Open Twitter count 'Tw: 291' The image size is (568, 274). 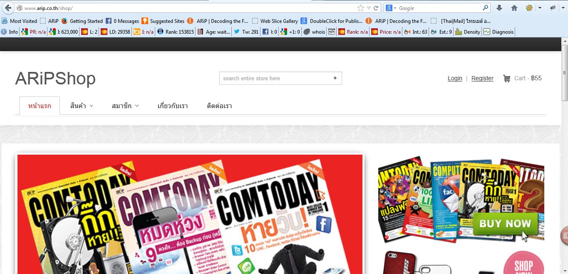[246, 32]
